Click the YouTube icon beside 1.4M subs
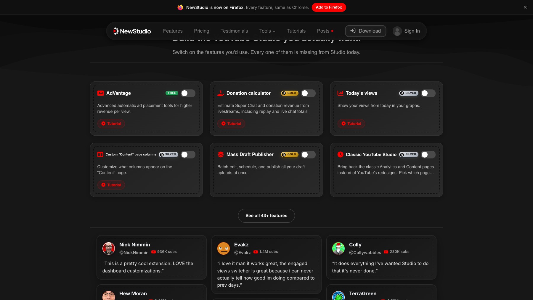Viewport: 533px width, 300px height. (256, 252)
